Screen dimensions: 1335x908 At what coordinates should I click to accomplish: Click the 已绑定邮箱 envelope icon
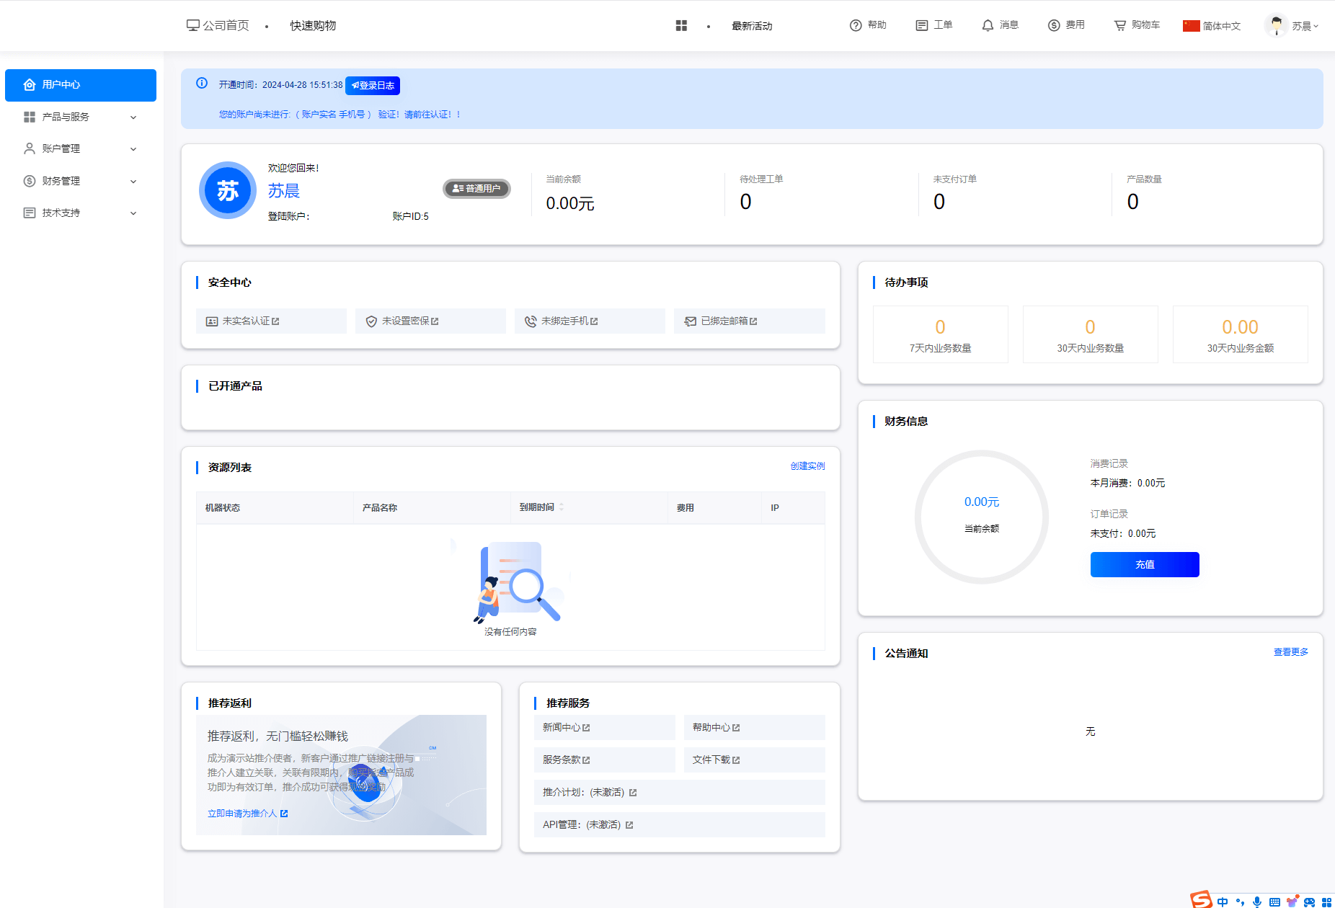click(691, 321)
